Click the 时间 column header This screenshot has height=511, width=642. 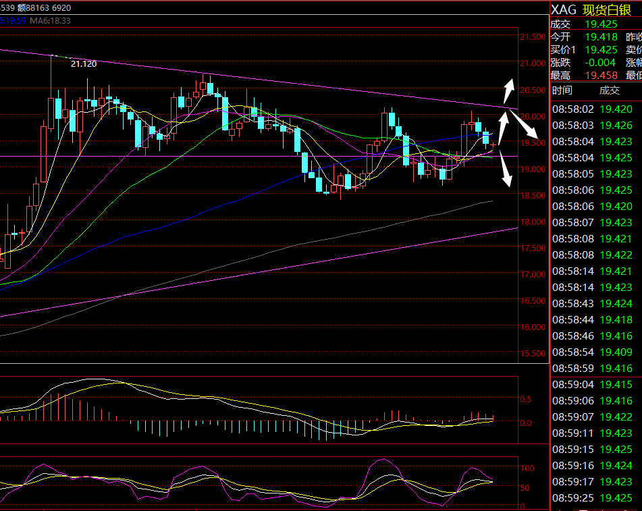point(562,90)
